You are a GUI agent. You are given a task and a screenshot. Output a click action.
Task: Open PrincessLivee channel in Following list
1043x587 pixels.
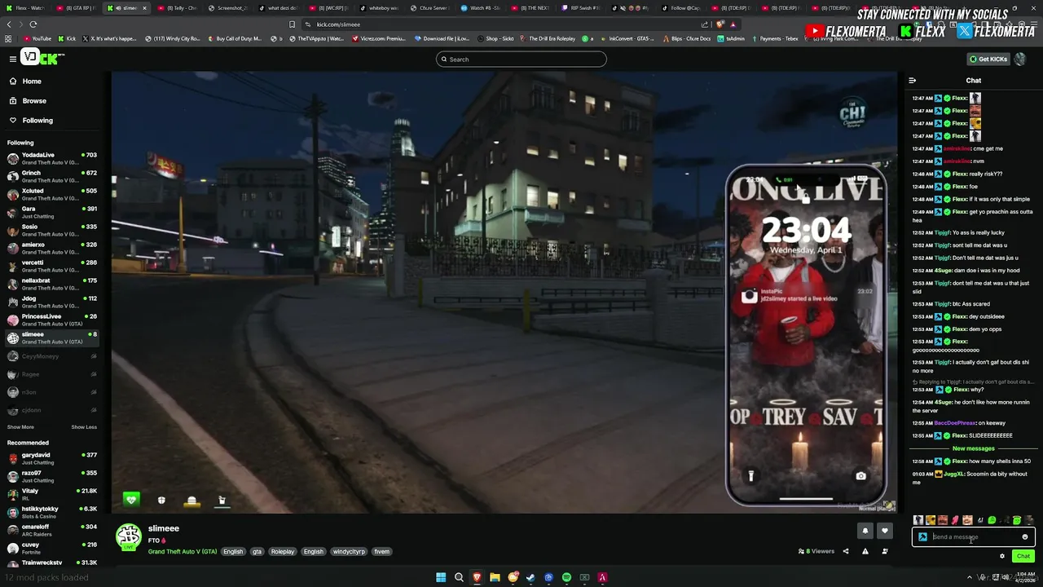pos(51,320)
